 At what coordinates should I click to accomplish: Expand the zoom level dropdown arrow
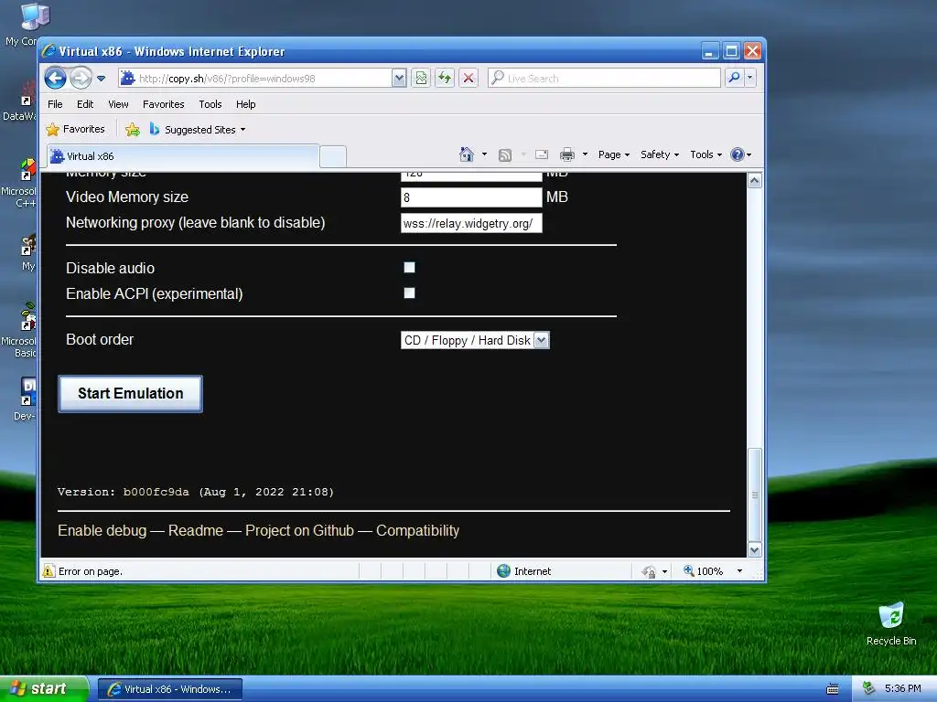(739, 571)
